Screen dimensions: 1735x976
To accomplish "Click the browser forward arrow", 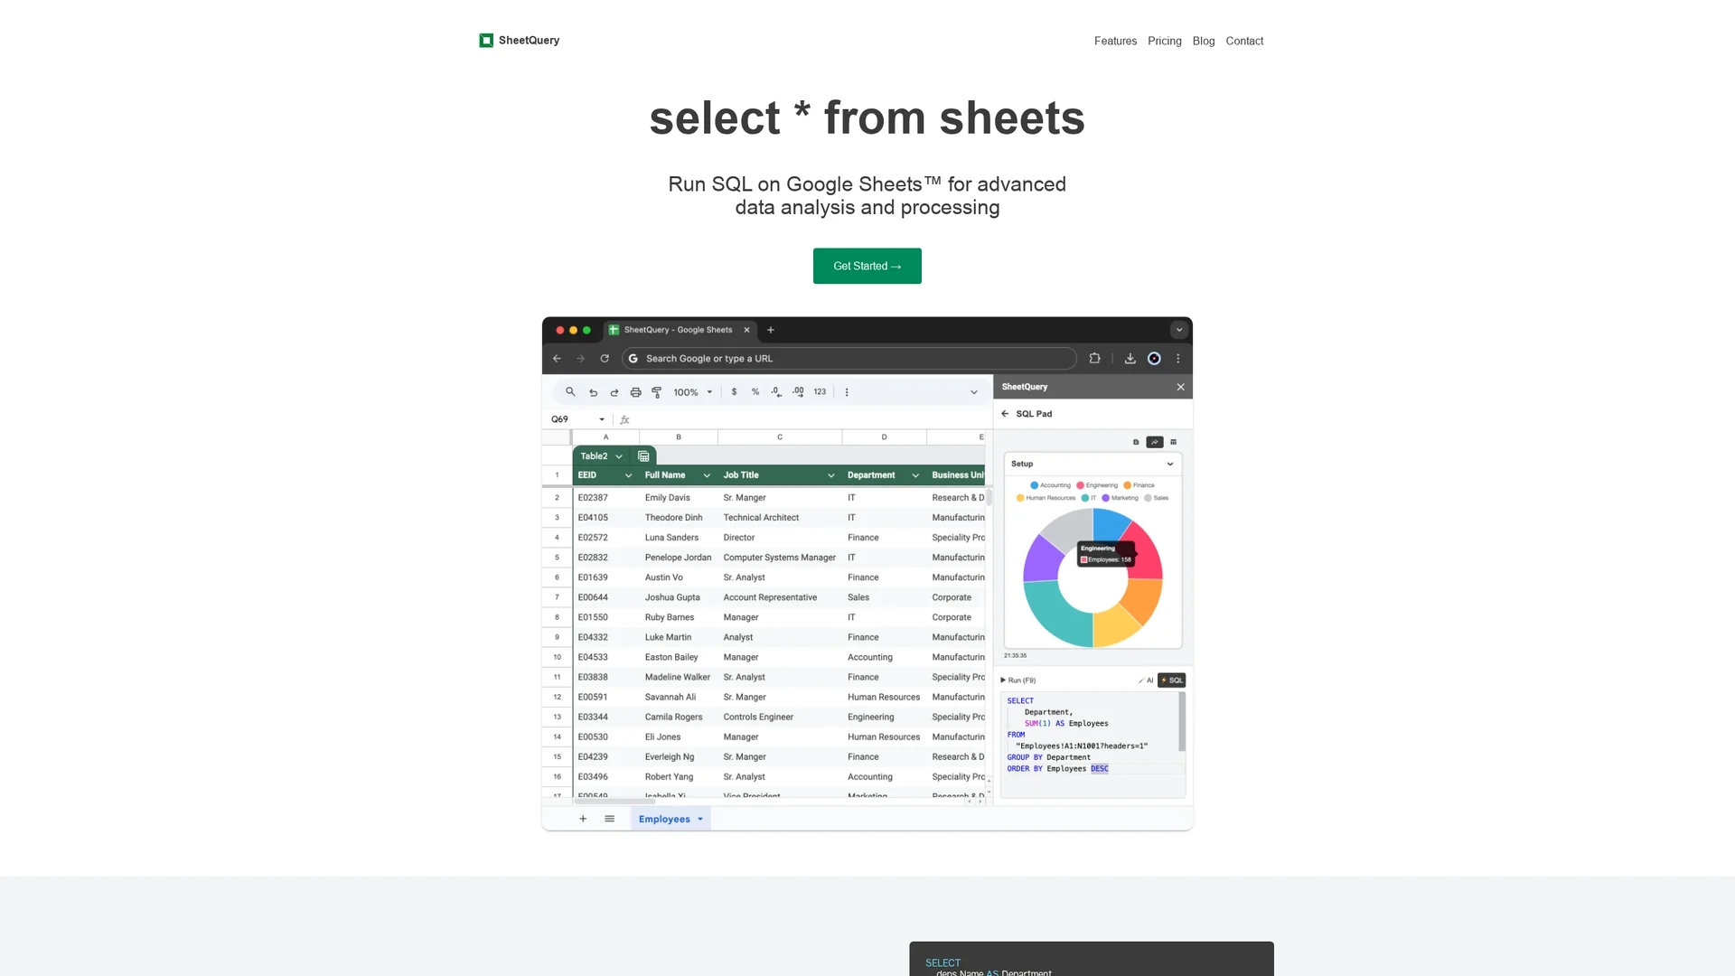I will (x=581, y=359).
